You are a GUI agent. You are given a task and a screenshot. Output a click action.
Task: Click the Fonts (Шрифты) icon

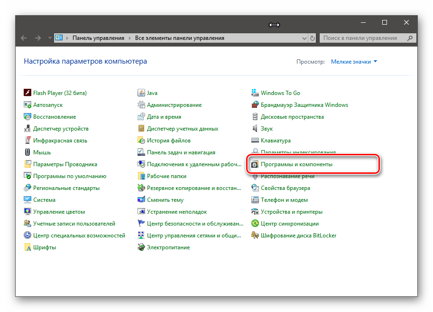point(28,247)
